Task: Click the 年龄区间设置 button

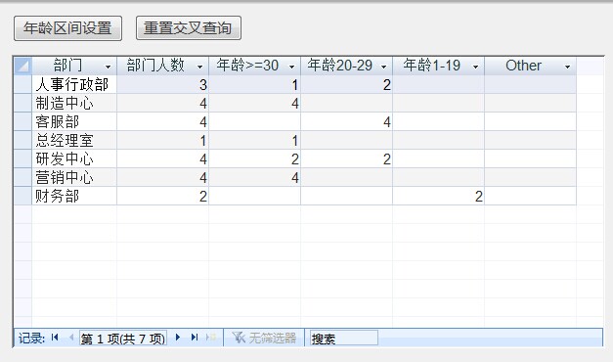Action: click(x=68, y=28)
